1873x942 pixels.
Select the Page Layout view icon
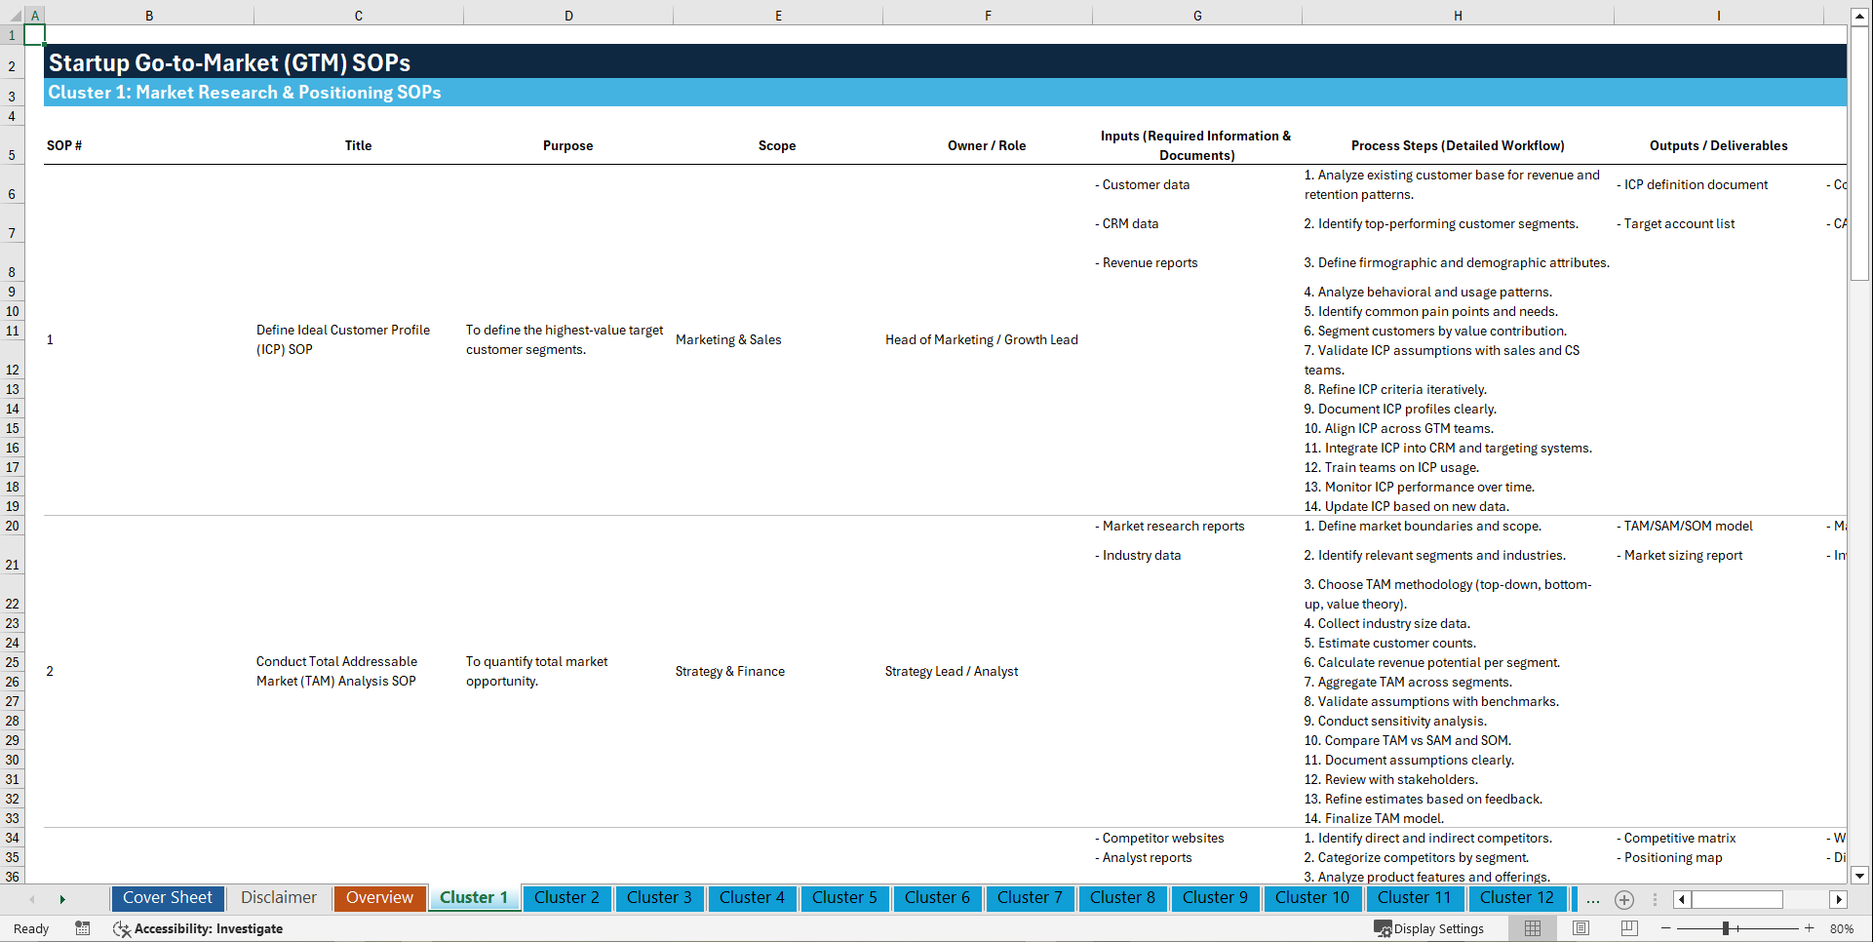tap(1580, 928)
